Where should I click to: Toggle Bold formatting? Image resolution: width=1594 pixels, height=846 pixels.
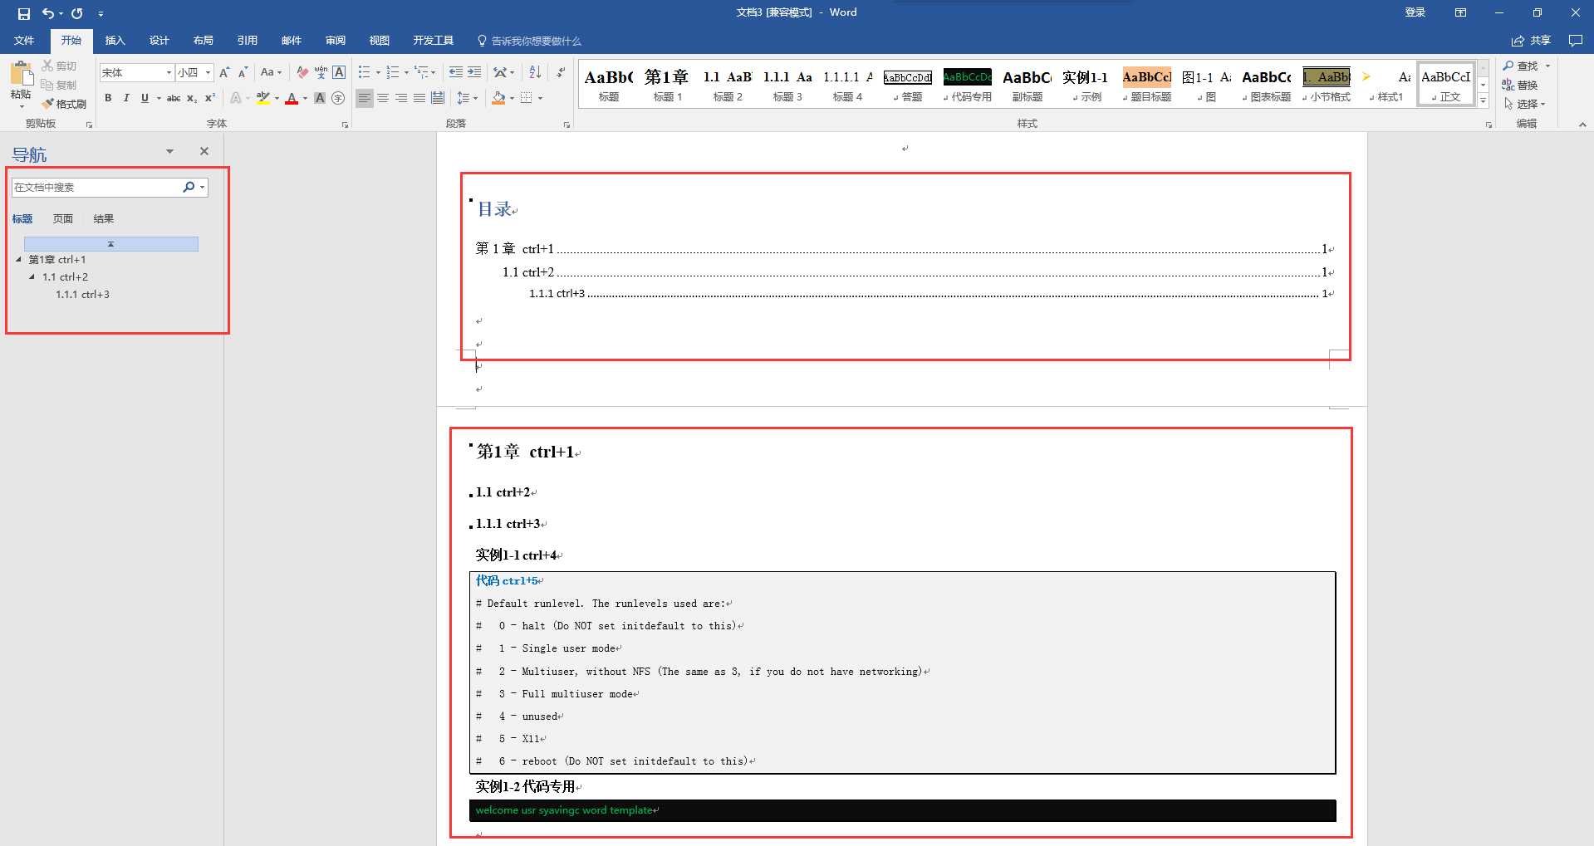(108, 98)
